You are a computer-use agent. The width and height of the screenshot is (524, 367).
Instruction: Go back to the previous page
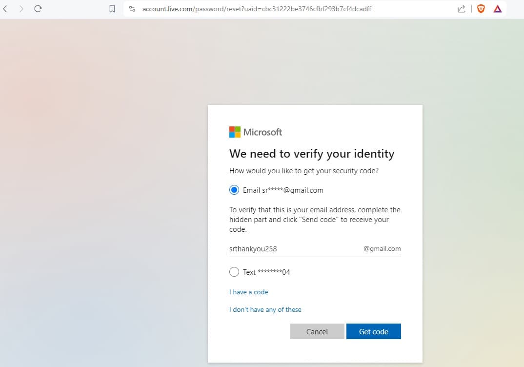point(5,9)
